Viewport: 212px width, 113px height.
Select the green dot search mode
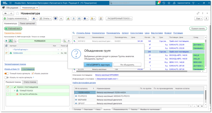pos(6,41)
